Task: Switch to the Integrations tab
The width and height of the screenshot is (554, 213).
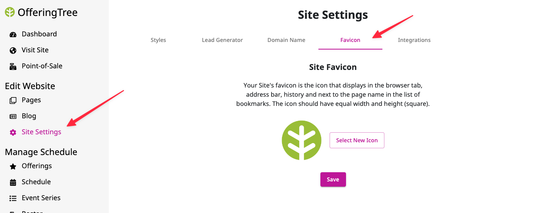Action: pos(414,40)
